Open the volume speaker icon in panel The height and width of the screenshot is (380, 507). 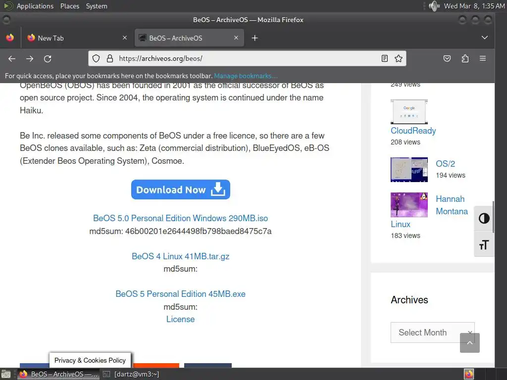pyautogui.click(x=434, y=6)
